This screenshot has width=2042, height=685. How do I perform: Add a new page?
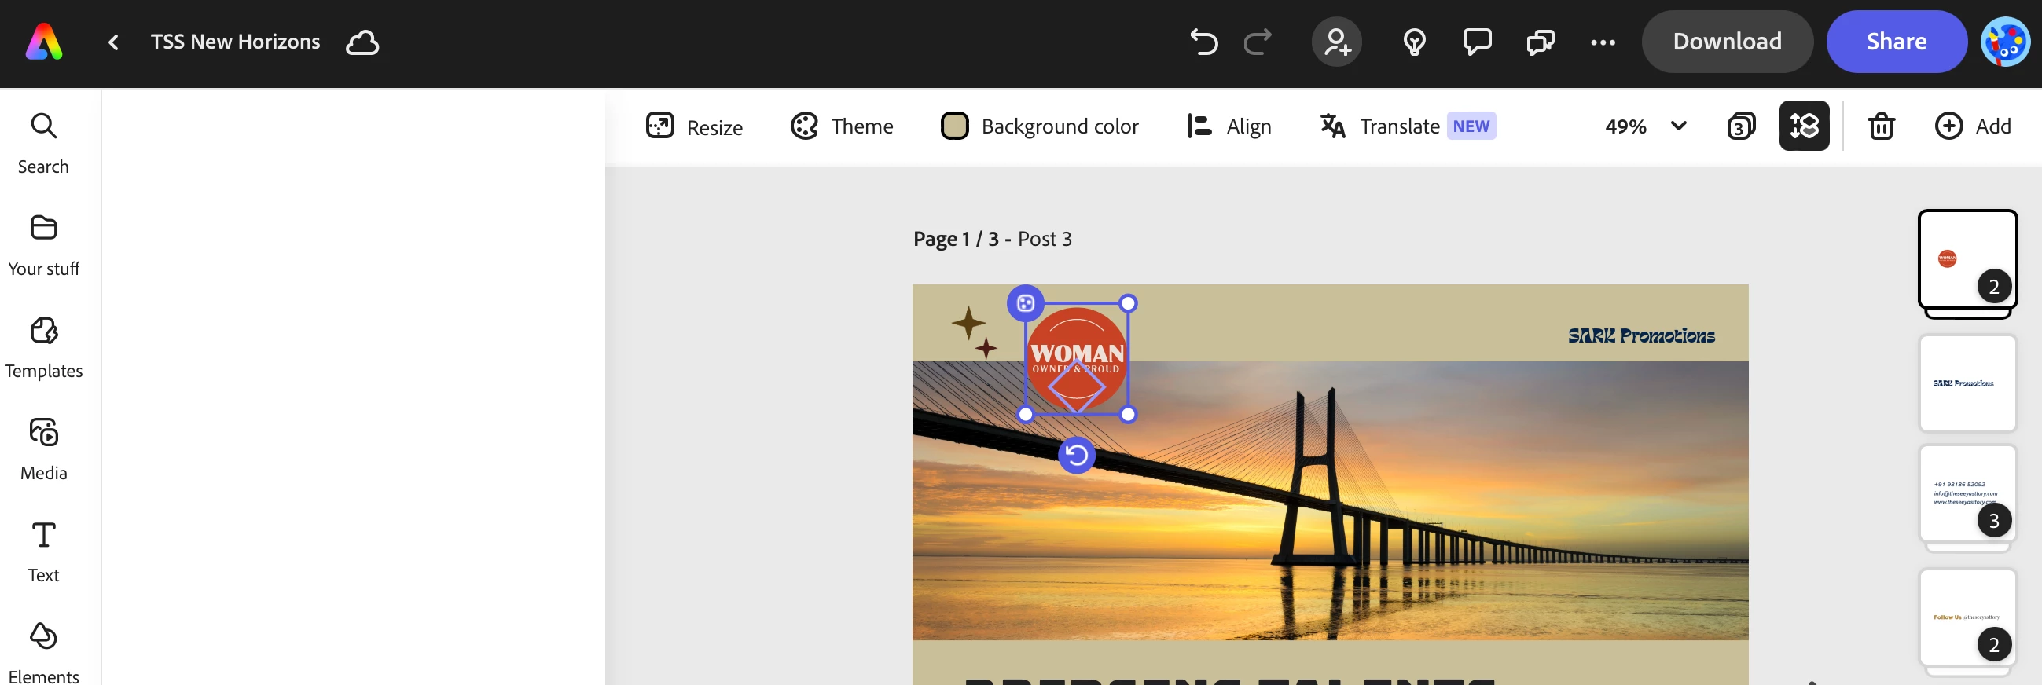1973,126
